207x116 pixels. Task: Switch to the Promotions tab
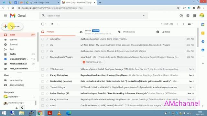click(134, 32)
